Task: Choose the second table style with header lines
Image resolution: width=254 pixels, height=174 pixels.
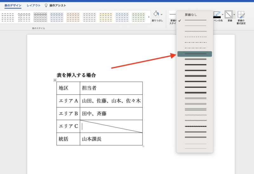Action: pyautogui.click(x=24, y=17)
